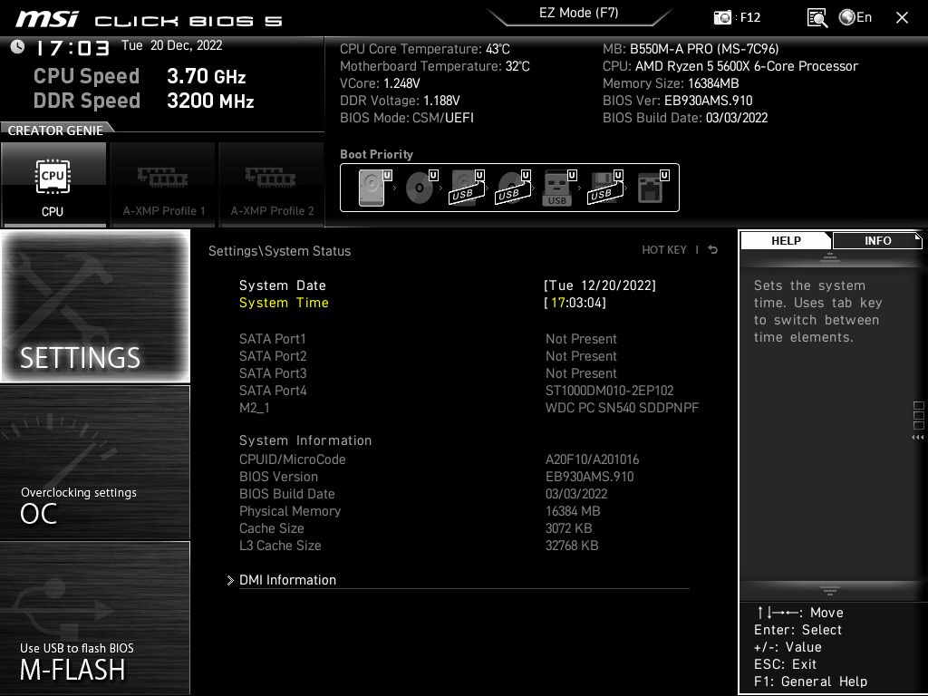Viewport: 928px width, 696px height.
Task: Open the search tool in the title bar
Action: (x=817, y=16)
